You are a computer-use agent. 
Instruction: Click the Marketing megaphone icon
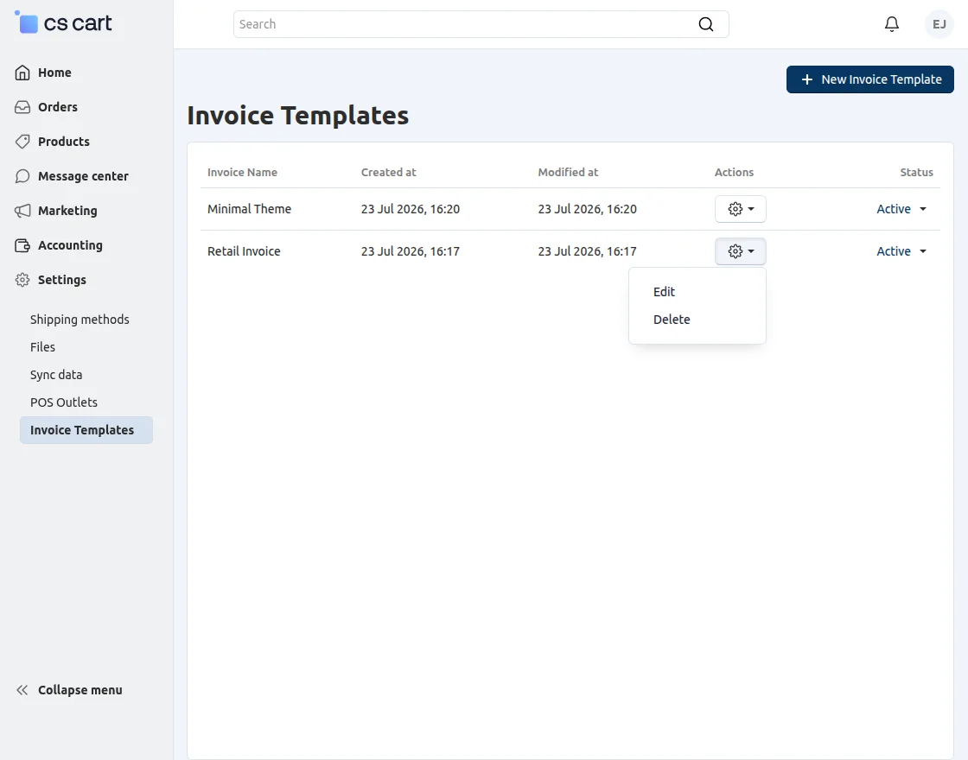(22, 211)
